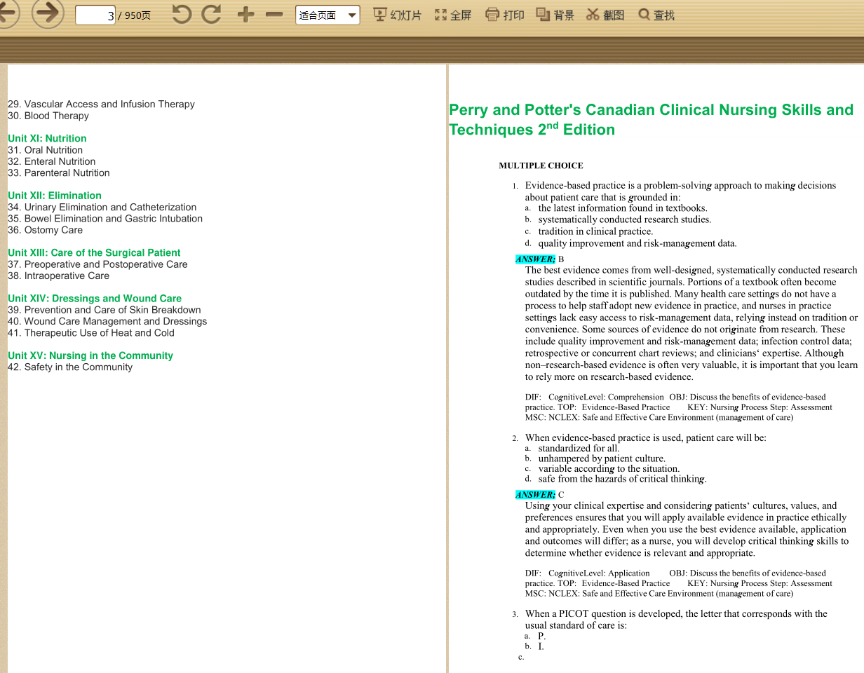The image size is (864, 673).
Task: Select '38. Intraoperative Care' entry
Action: (58, 276)
